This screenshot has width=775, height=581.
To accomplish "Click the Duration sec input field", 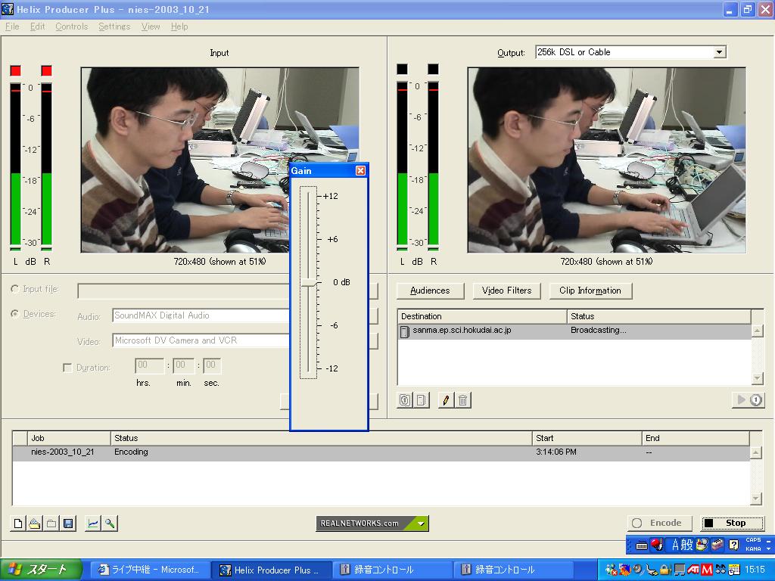I will click(x=212, y=366).
